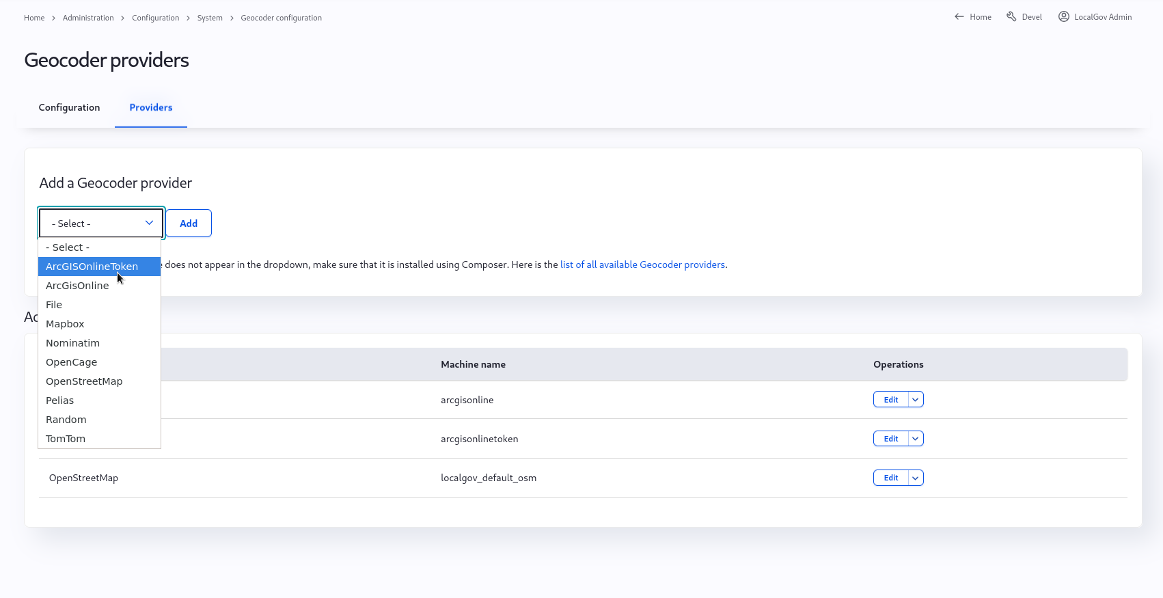Image resolution: width=1163 pixels, height=598 pixels.
Task: Select Mapbox provider option
Action: coord(99,324)
